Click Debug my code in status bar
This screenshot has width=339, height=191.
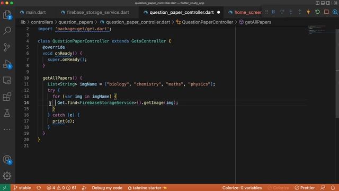pyautogui.click(x=107, y=188)
